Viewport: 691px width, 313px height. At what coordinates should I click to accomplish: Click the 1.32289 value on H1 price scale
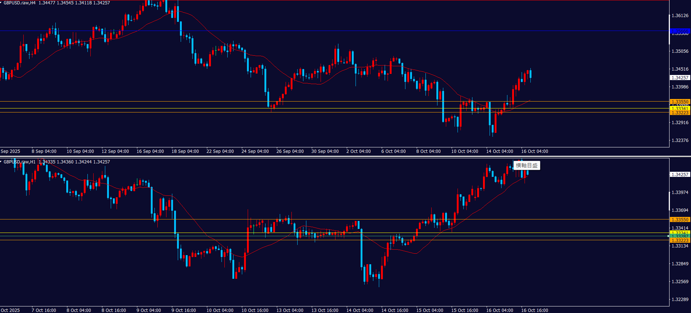(x=680, y=300)
